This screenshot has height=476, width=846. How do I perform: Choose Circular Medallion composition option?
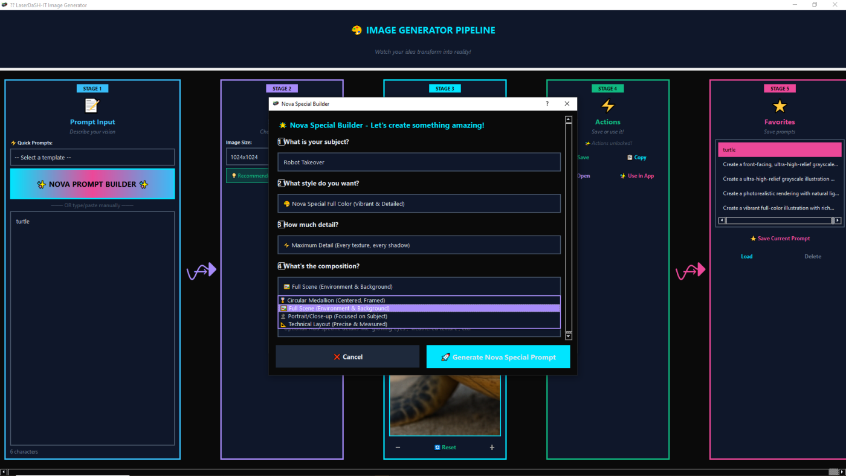pos(335,300)
